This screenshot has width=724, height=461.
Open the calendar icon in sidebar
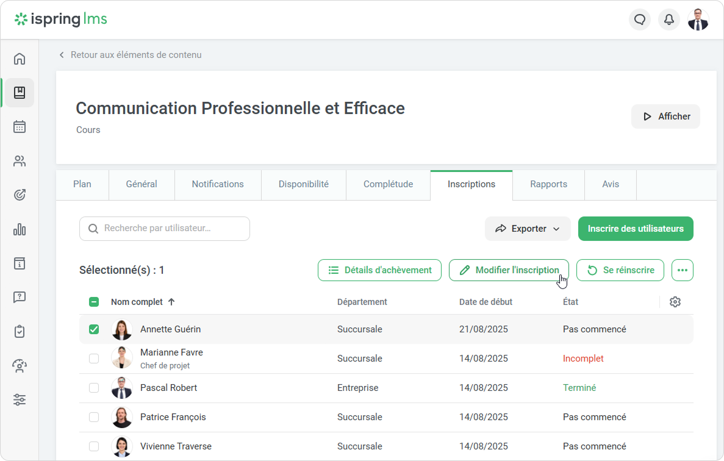tap(20, 127)
